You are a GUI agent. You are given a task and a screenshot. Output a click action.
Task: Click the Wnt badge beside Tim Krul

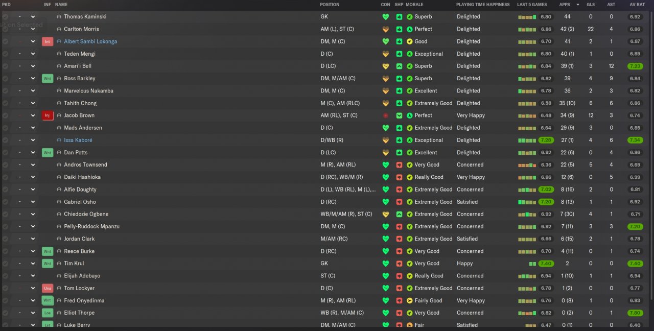pos(48,264)
